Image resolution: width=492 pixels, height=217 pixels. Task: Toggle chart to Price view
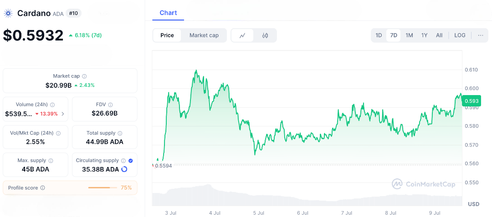[x=167, y=35]
